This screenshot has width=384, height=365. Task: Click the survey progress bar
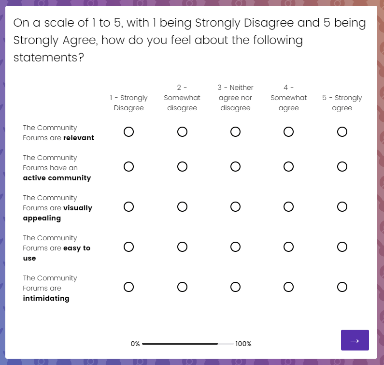(188, 344)
